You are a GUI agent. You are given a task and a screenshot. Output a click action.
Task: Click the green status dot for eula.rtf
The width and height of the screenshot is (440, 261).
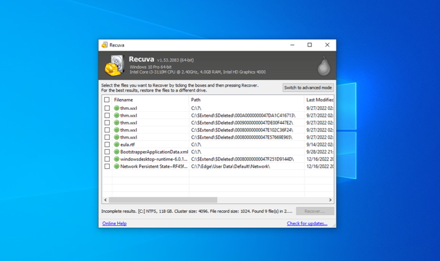coord(117,144)
